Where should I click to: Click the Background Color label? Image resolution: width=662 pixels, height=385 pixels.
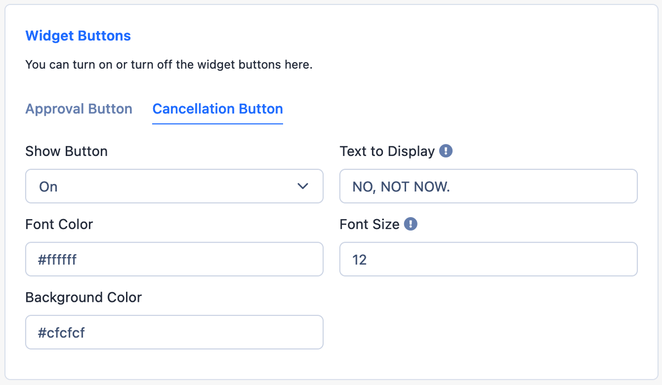click(x=83, y=297)
